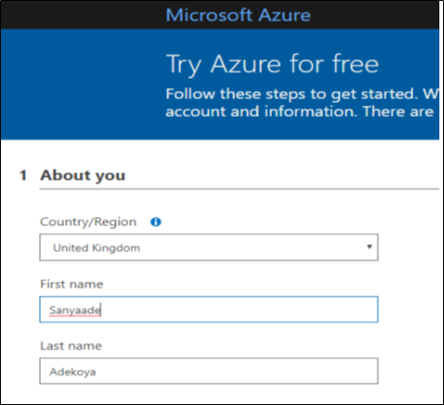Collapse the About you section header

(83, 175)
